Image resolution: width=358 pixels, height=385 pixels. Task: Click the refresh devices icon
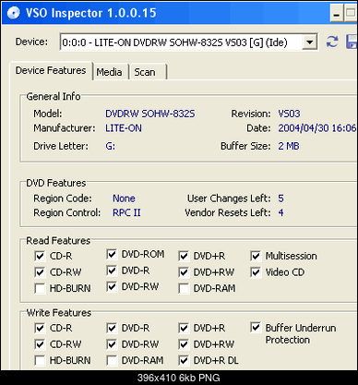(x=332, y=42)
